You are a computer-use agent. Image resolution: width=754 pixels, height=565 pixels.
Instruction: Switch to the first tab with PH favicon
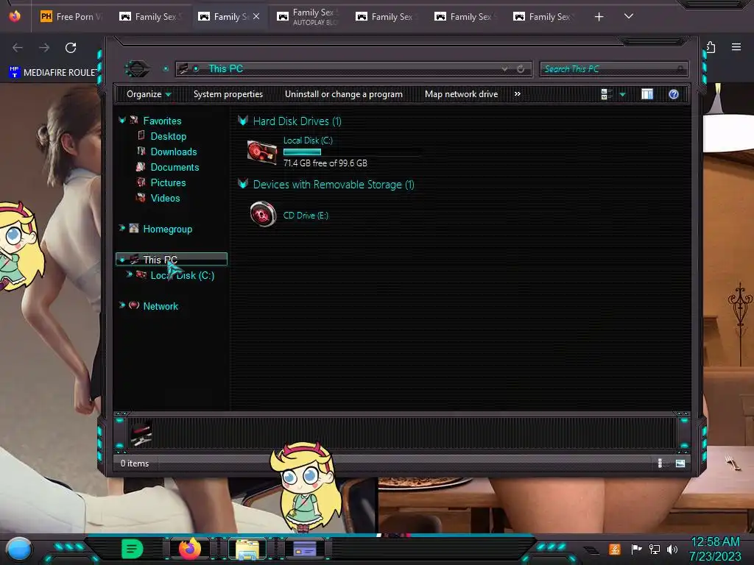click(x=71, y=17)
